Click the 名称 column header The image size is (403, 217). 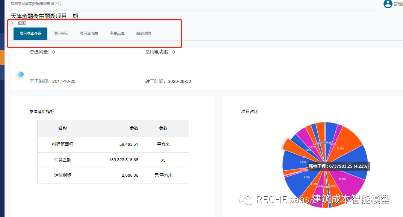(x=62, y=128)
